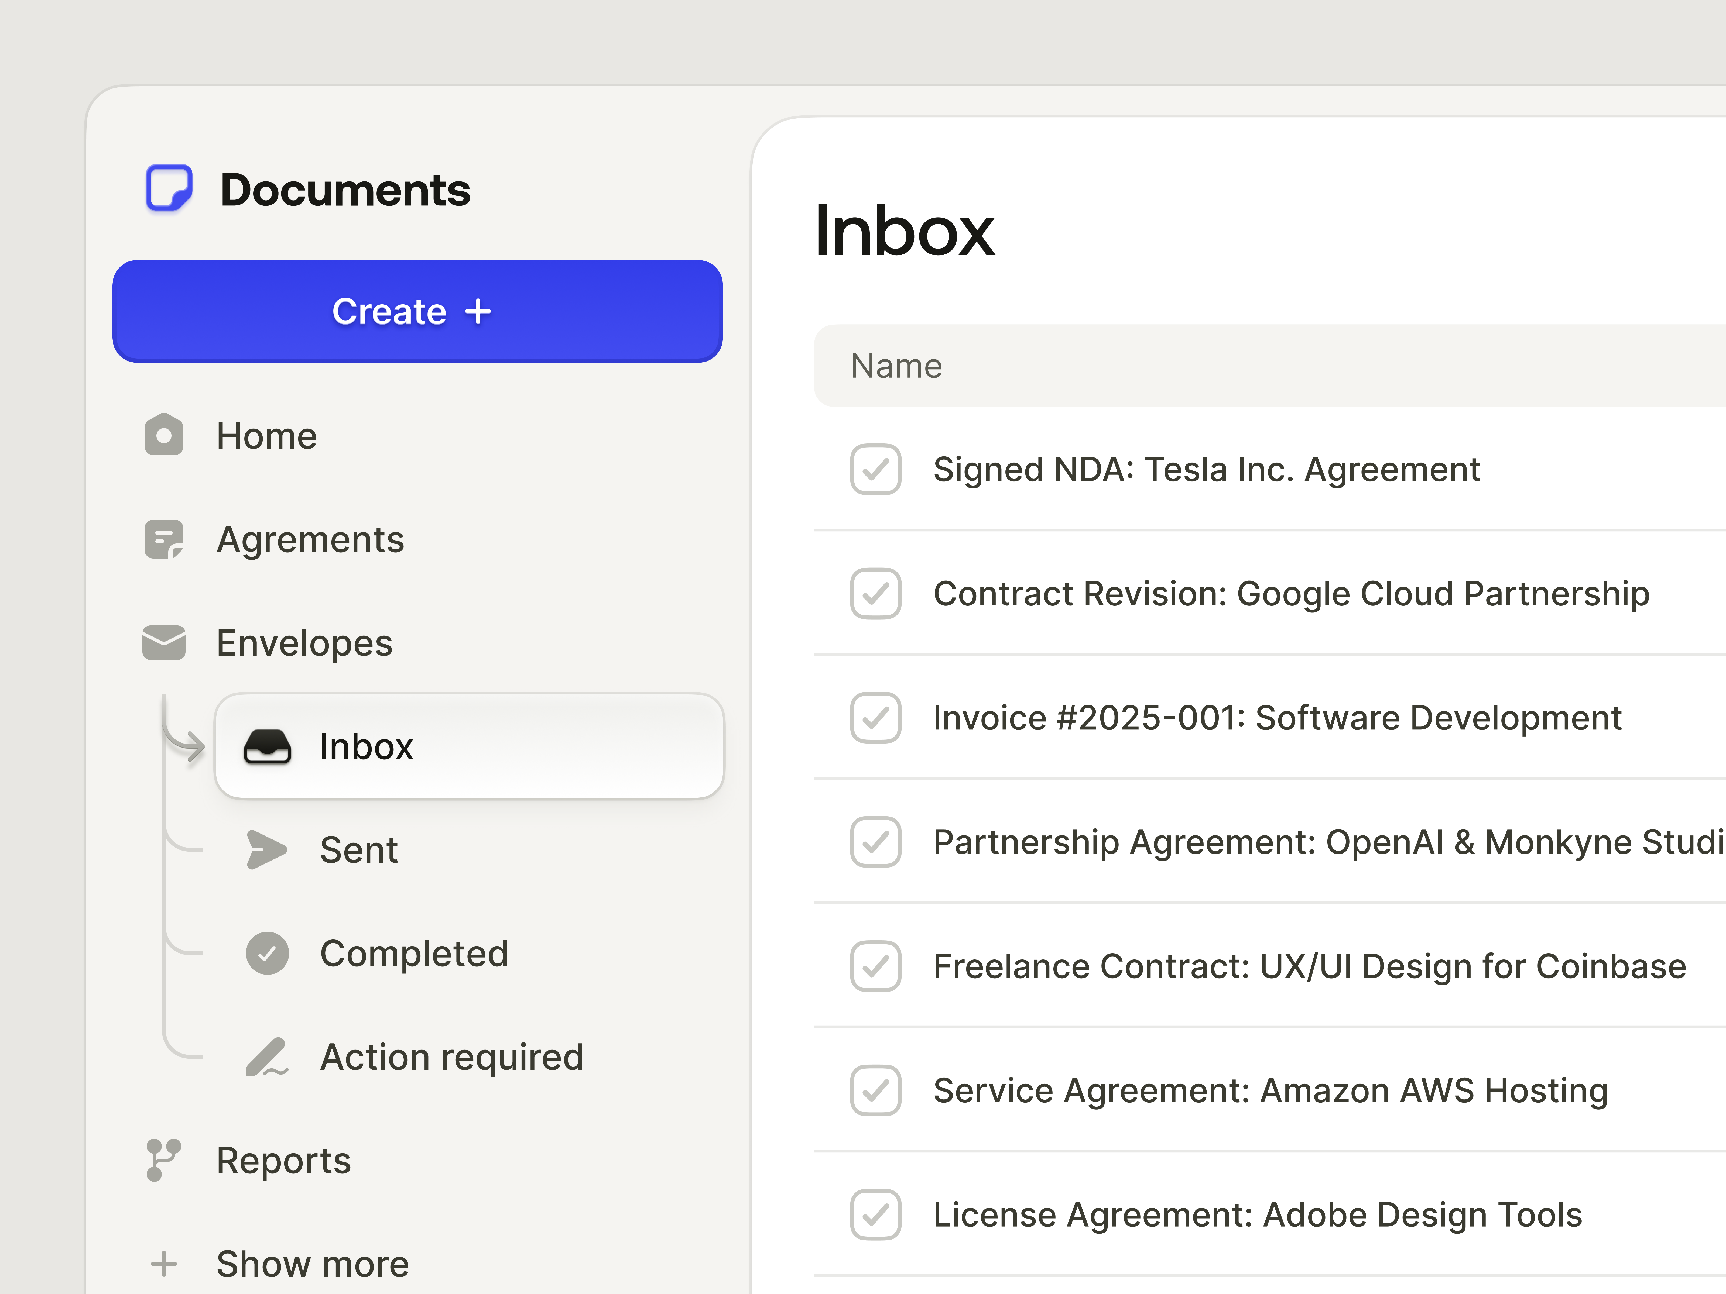The width and height of the screenshot is (1726, 1294).
Task: Open the Sent envelopes folder
Action: click(359, 849)
